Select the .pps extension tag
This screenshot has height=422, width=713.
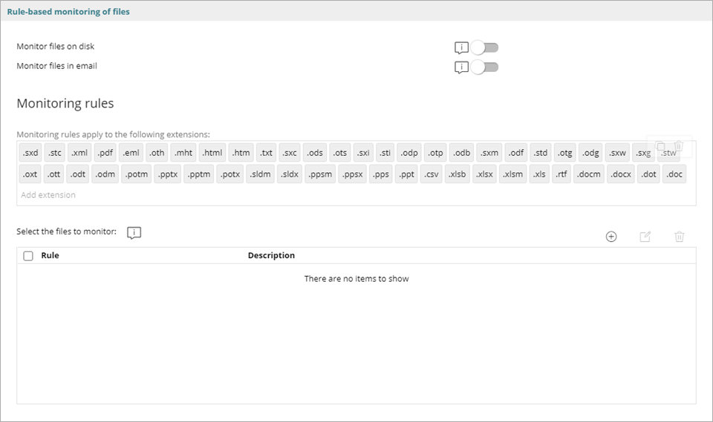point(380,174)
